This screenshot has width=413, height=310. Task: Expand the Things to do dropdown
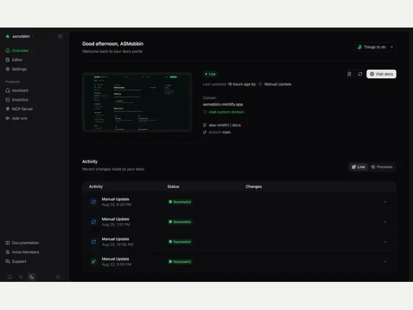375,47
